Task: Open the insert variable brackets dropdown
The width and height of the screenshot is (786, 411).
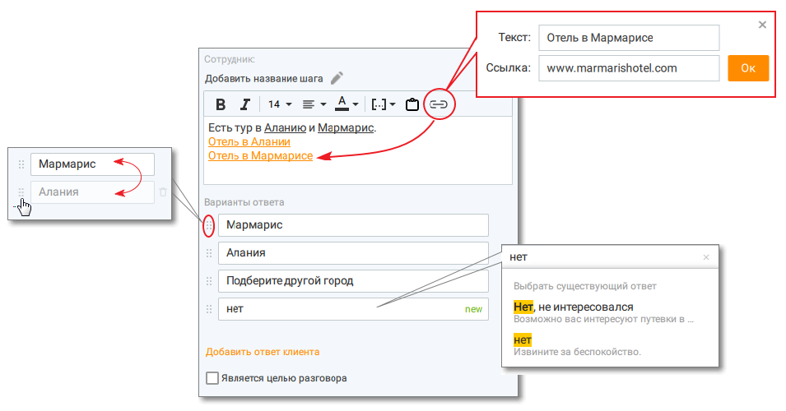Action: coord(383,104)
